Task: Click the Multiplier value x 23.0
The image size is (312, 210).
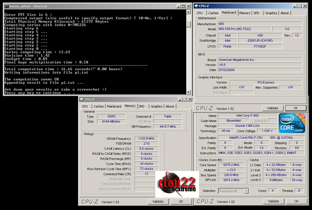Action: (231, 170)
